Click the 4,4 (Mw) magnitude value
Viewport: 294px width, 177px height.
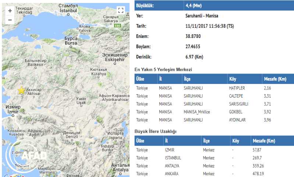coord(194,6)
